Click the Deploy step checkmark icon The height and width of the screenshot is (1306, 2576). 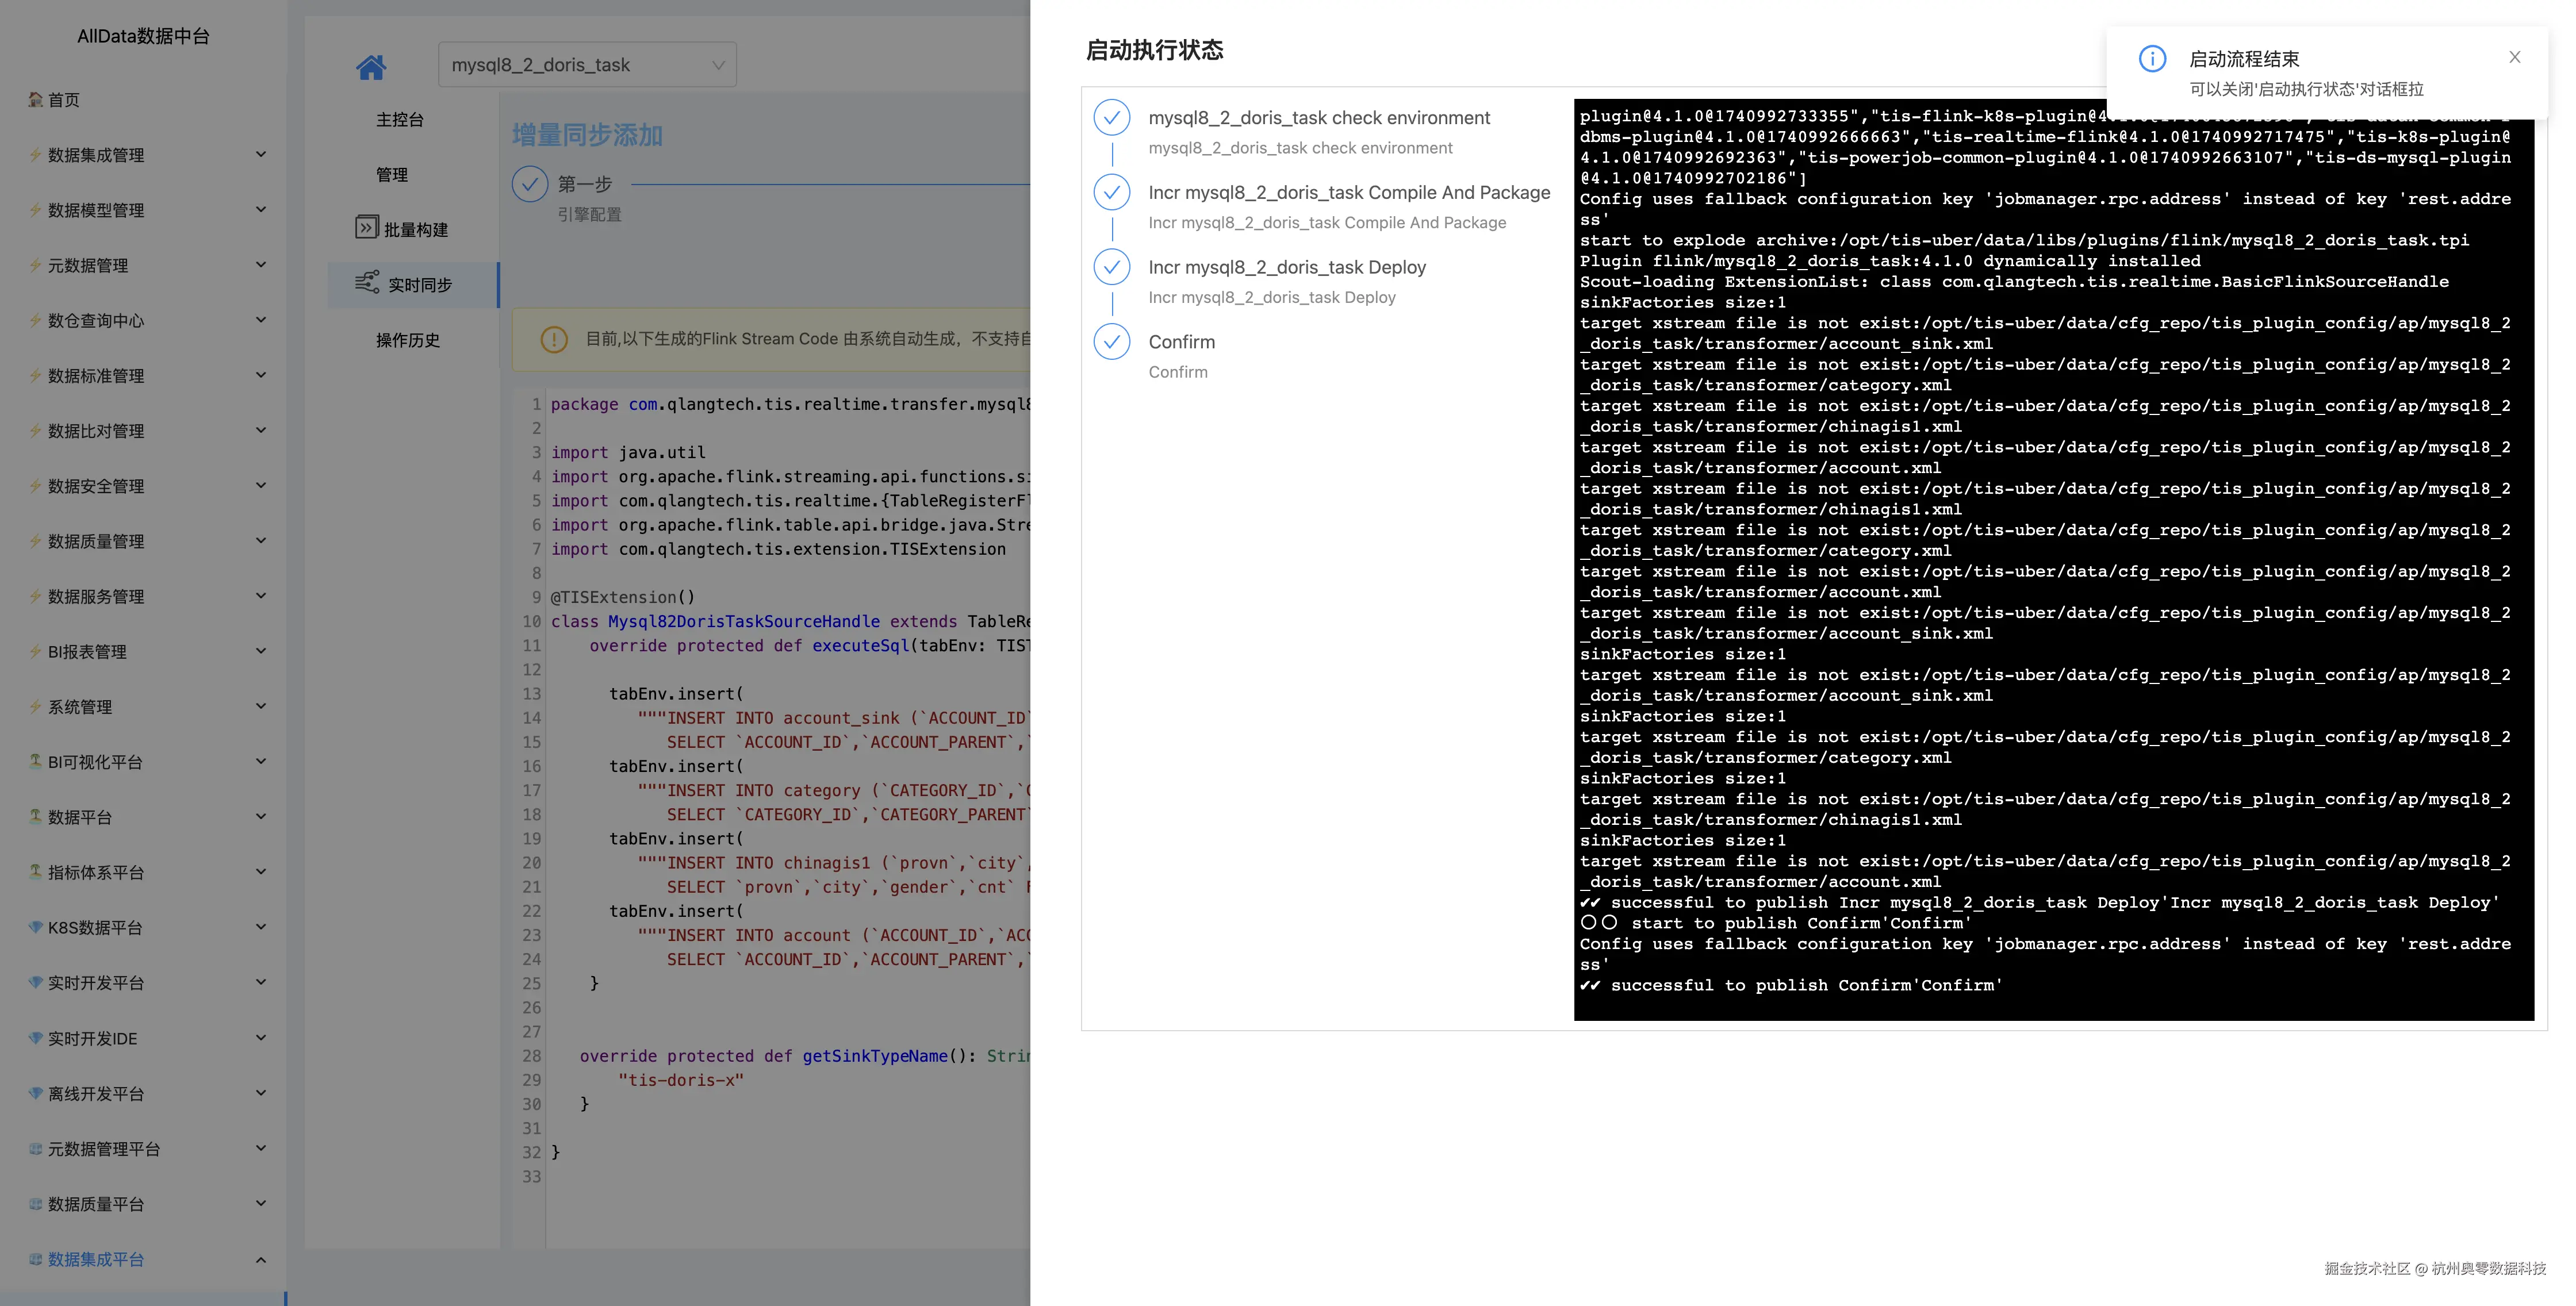1111,267
